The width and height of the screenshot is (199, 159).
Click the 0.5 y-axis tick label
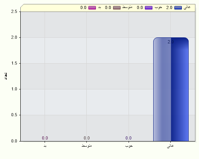pos(14,115)
